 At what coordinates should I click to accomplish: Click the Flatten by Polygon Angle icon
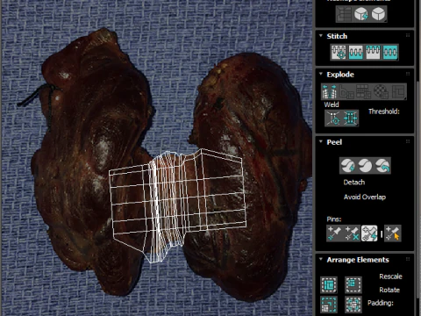point(346,91)
